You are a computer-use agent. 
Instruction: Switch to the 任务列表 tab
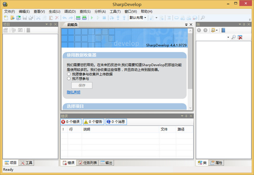[88, 163]
